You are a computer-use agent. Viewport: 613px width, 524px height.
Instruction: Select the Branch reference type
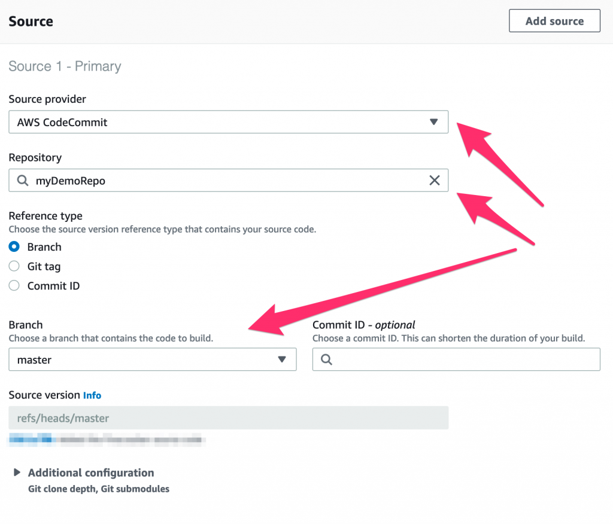13,246
